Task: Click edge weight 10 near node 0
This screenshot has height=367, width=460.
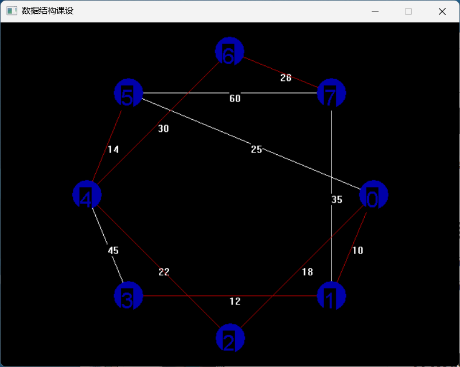Action: click(357, 251)
